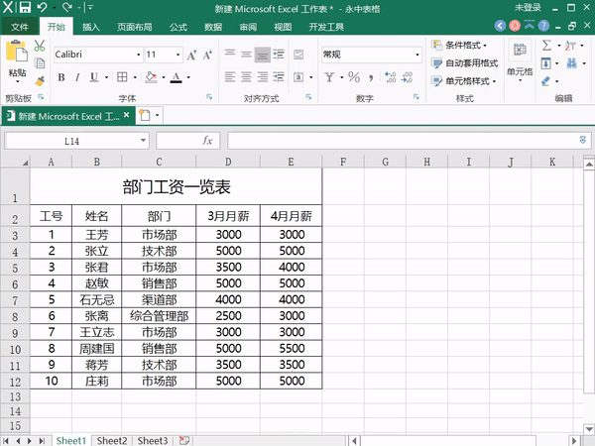Open the number format 常规 dropdown
Screen dimensions: 595x446
pos(417,55)
